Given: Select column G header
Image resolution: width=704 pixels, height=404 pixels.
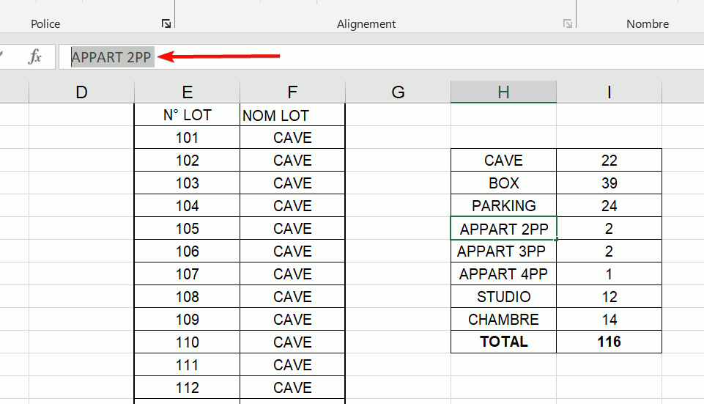Looking at the screenshot, I should click(x=398, y=92).
